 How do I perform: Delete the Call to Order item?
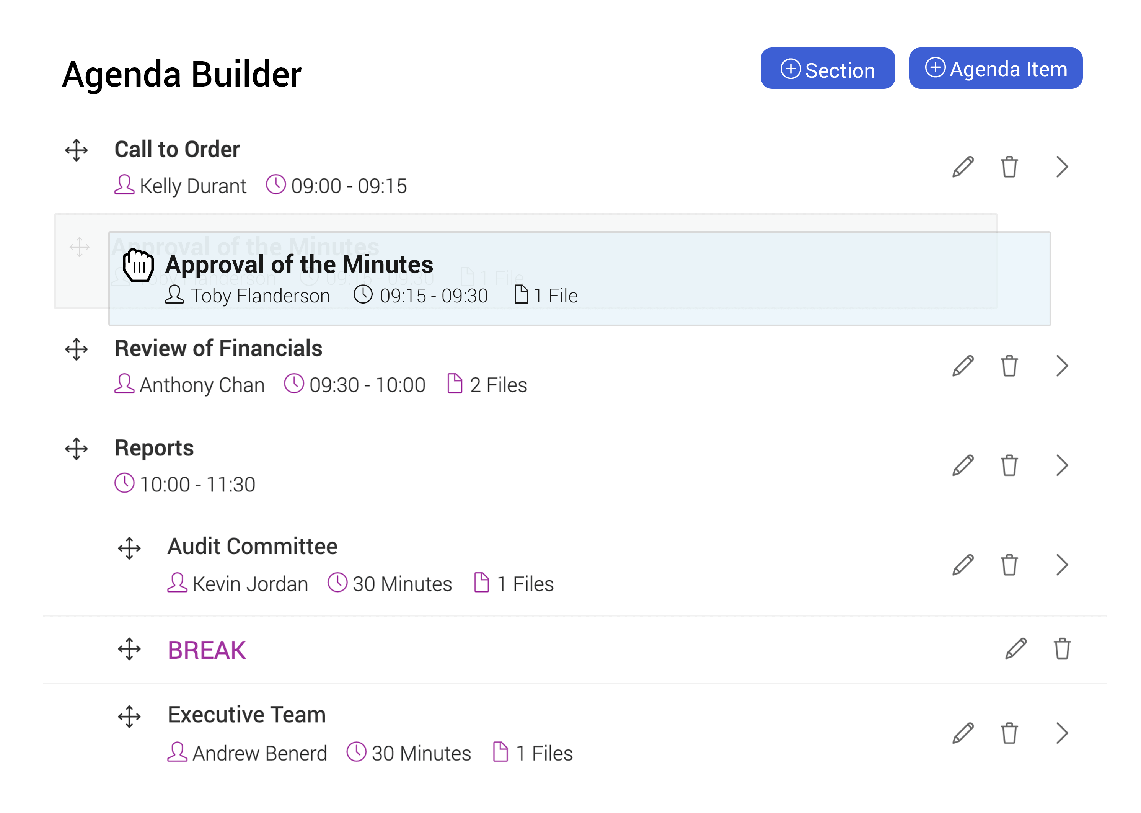tap(1009, 167)
